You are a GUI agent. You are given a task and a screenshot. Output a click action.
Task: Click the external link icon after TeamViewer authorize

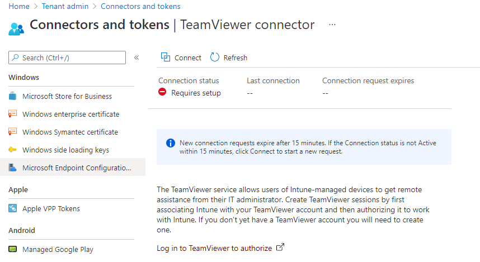280,247
